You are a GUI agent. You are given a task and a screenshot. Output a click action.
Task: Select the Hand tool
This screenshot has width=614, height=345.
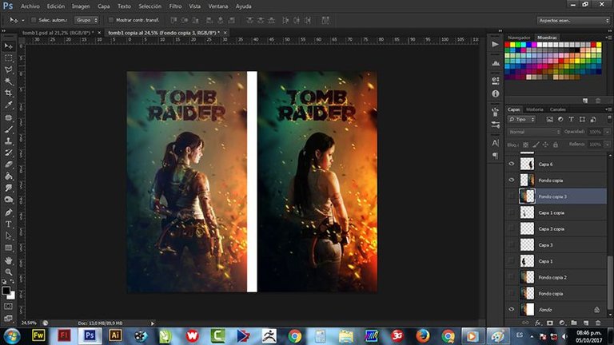click(x=8, y=260)
